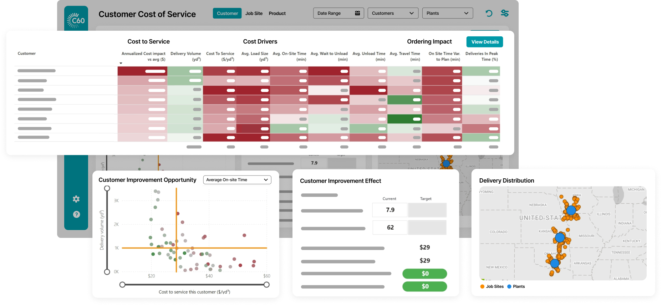Screen dimensions: 662x306
Task: Click the Deliveries In Peak Time header
Action: click(482, 56)
